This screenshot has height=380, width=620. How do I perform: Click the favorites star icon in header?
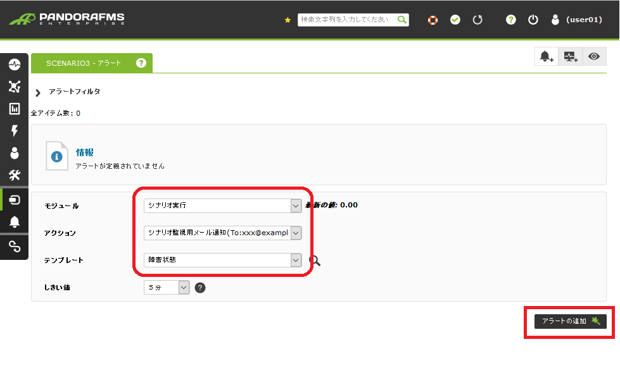coord(288,20)
